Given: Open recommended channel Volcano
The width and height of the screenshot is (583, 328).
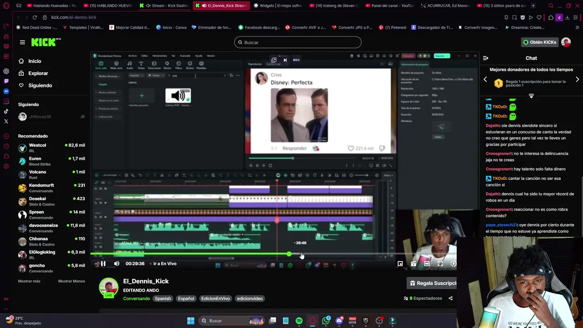Looking at the screenshot, I should 51,174.
